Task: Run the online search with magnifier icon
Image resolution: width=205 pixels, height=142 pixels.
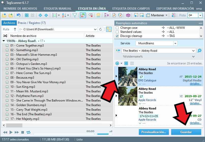Action: [x=199, y=51]
